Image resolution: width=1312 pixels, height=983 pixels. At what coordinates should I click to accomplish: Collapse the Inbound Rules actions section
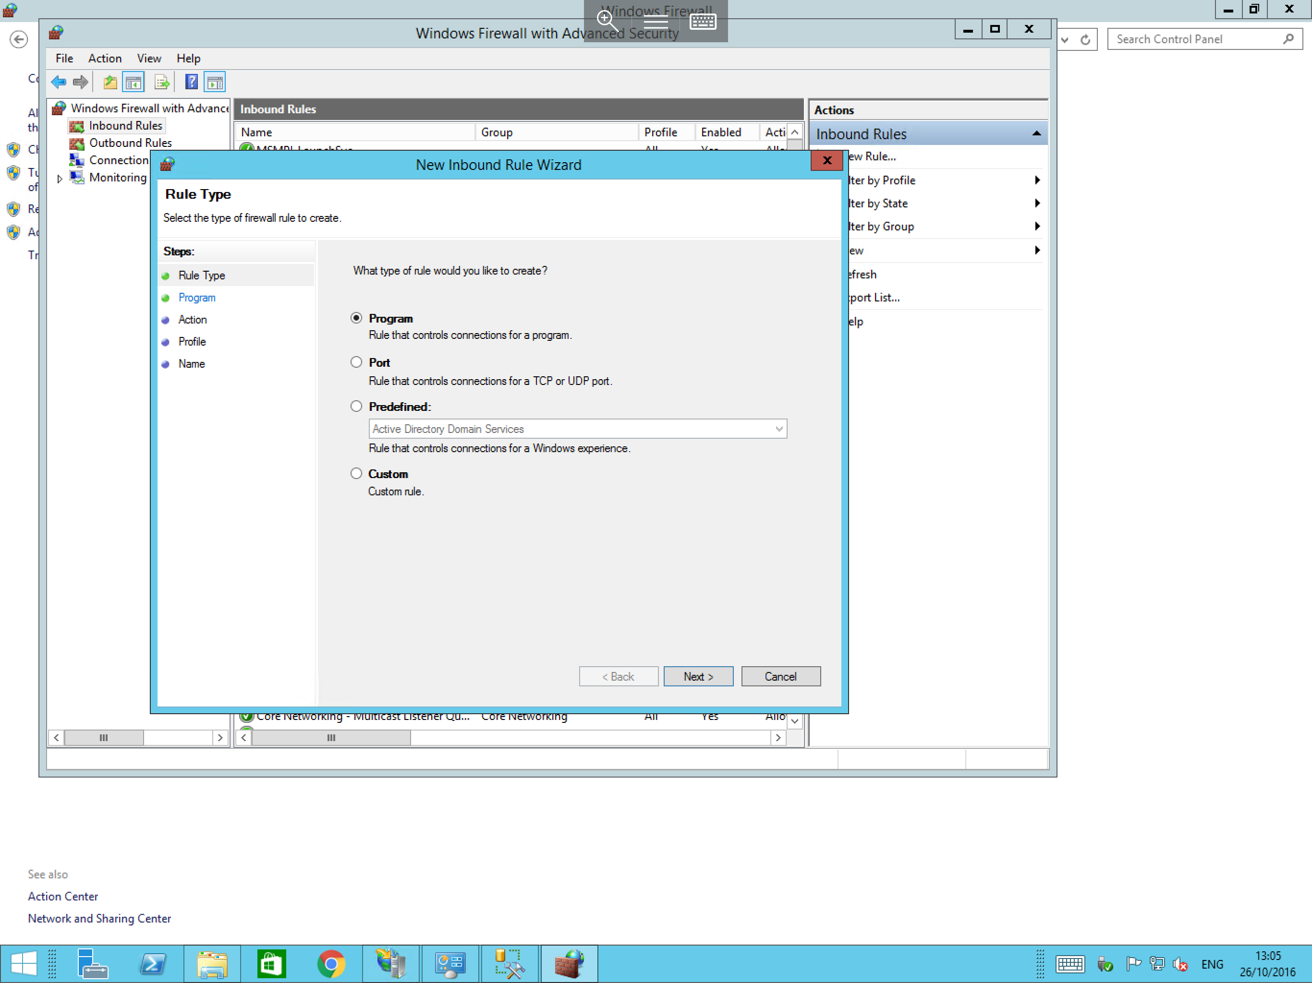(1037, 133)
